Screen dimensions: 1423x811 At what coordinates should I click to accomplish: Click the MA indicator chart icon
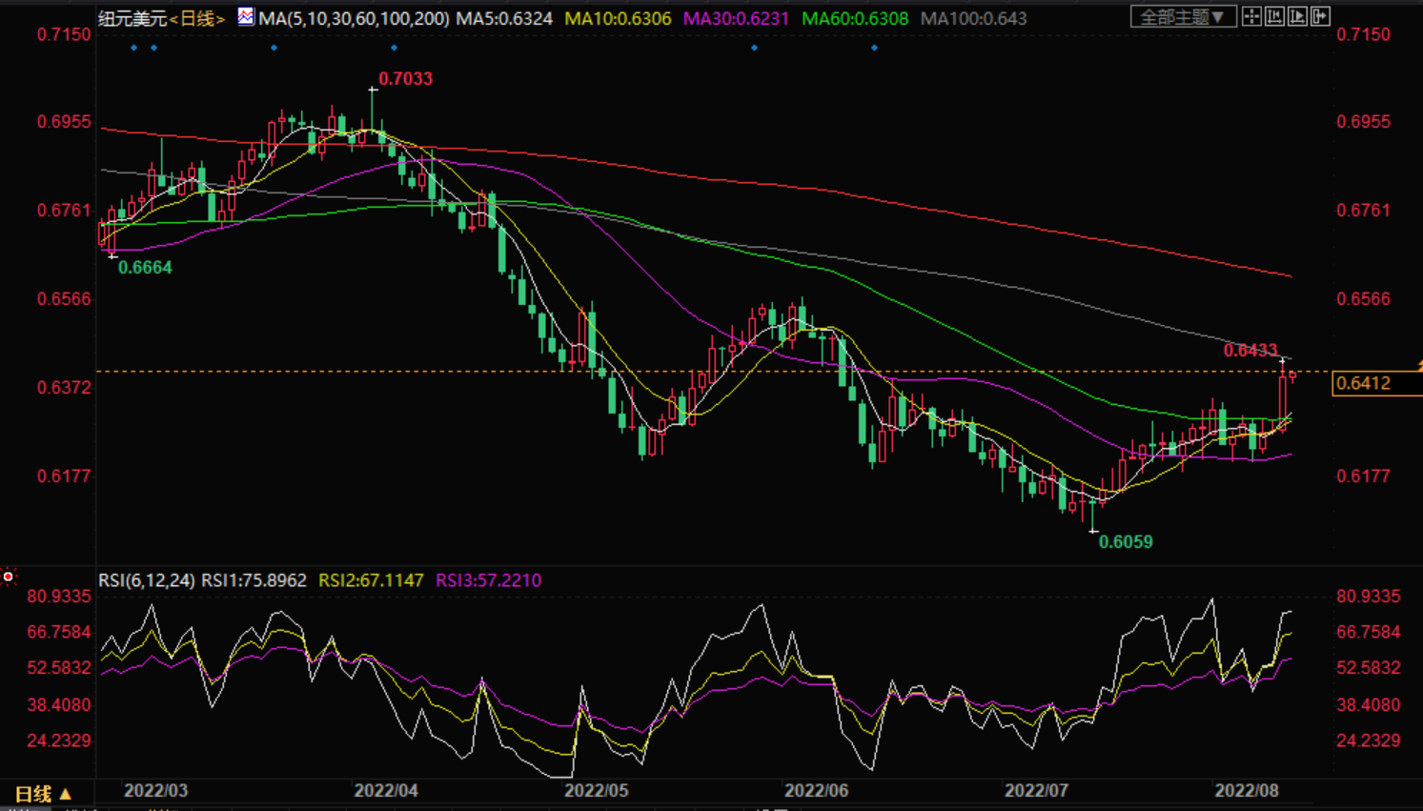(x=246, y=17)
